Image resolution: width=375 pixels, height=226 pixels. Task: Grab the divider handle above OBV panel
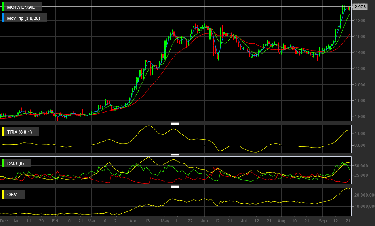(x=175, y=186)
